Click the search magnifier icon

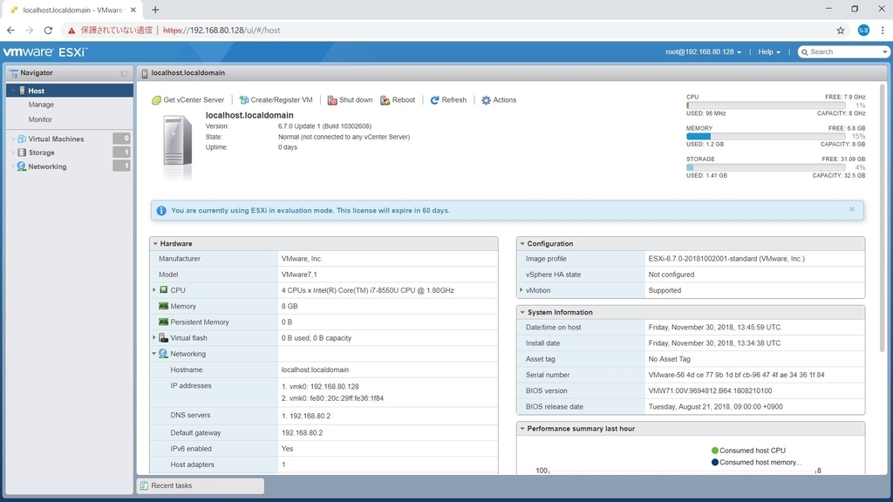(x=805, y=52)
